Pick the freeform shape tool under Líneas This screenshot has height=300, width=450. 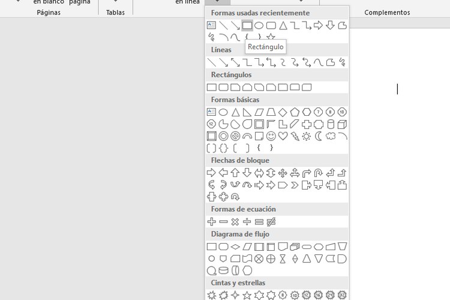[331, 62]
